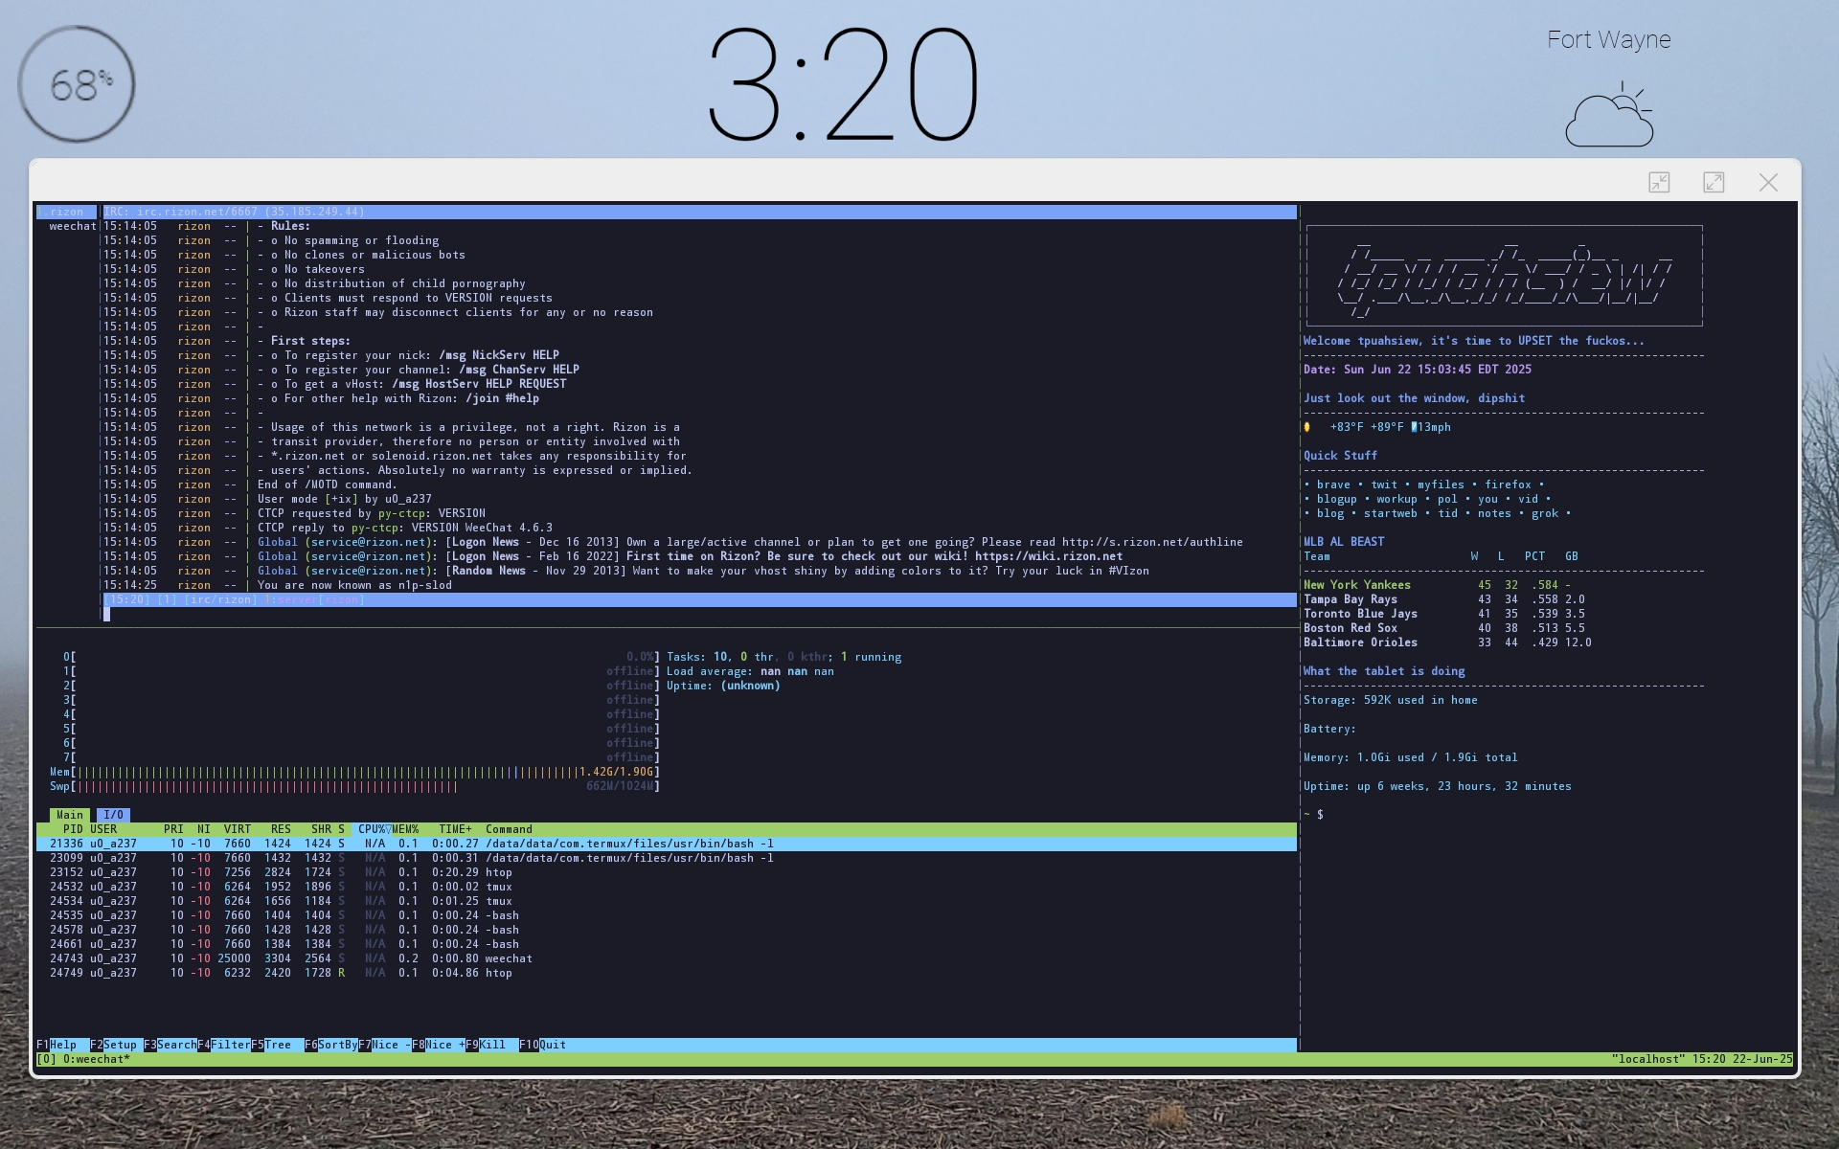Click Uptime: up 6 weeks text
Screen dimensions: 1839x1149
1437,786
